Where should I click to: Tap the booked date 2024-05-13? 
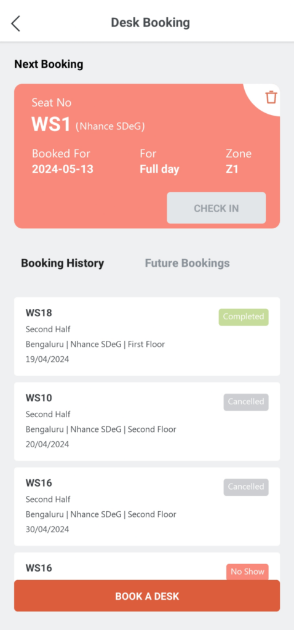coord(63,169)
